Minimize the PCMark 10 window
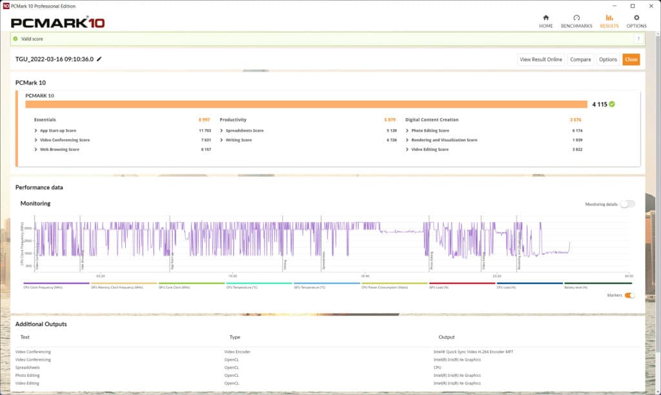The width and height of the screenshot is (661, 395). pyautogui.click(x=615, y=6)
